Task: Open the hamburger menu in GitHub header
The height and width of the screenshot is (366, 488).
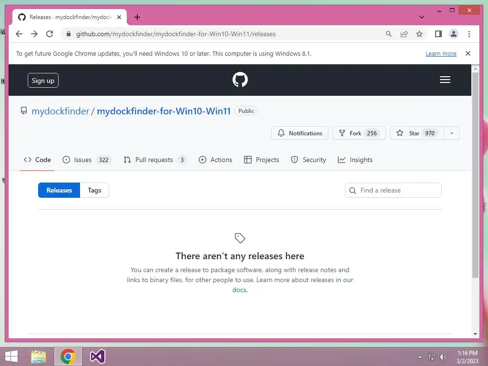Action: (445, 80)
